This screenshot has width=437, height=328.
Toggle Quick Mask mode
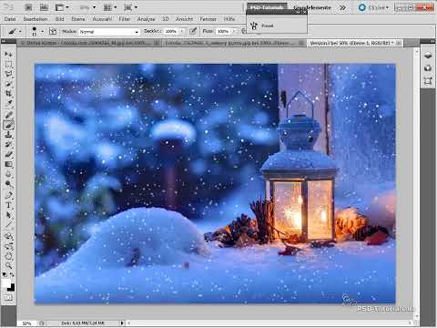click(x=8, y=298)
